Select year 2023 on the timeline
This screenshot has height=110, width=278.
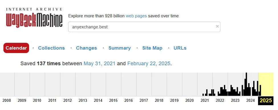[x=235, y=100]
